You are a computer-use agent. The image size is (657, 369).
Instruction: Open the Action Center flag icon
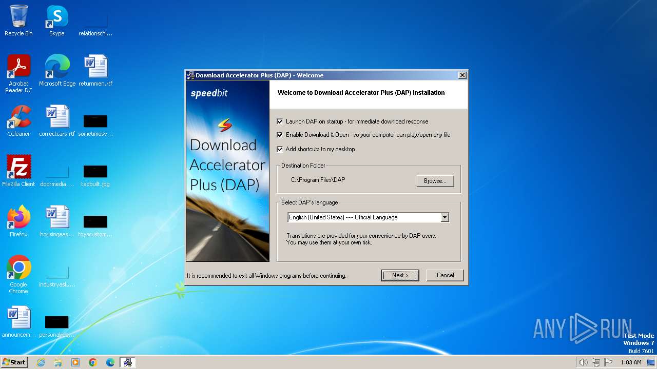click(x=608, y=362)
